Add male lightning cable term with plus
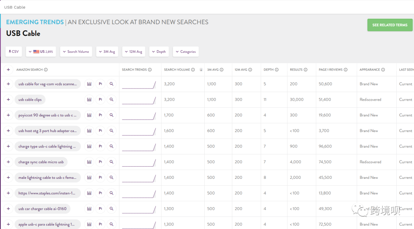This screenshot has width=414, height=229. coord(8,177)
